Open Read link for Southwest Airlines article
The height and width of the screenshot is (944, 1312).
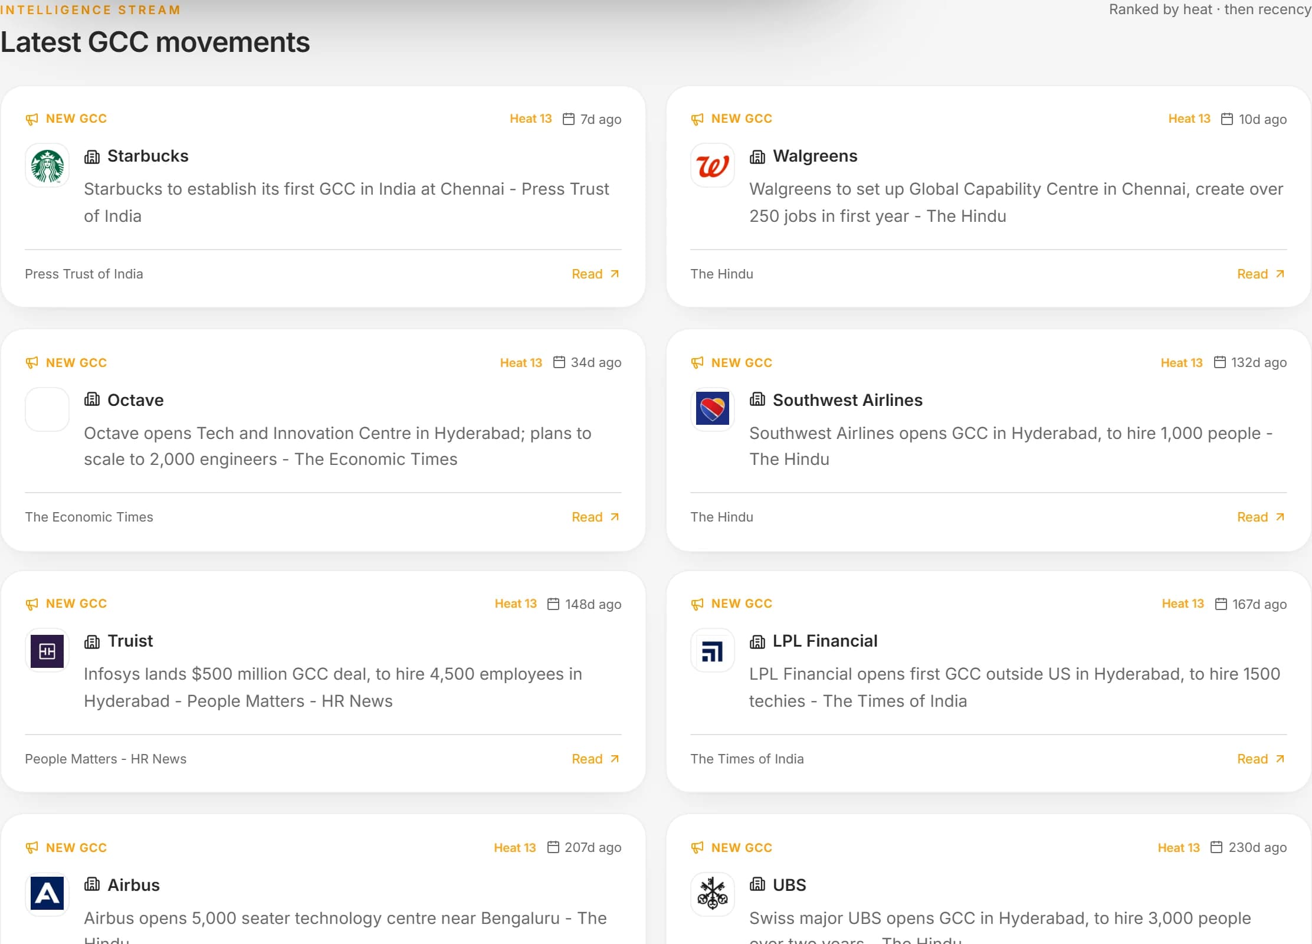pyautogui.click(x=1261, y=517)
